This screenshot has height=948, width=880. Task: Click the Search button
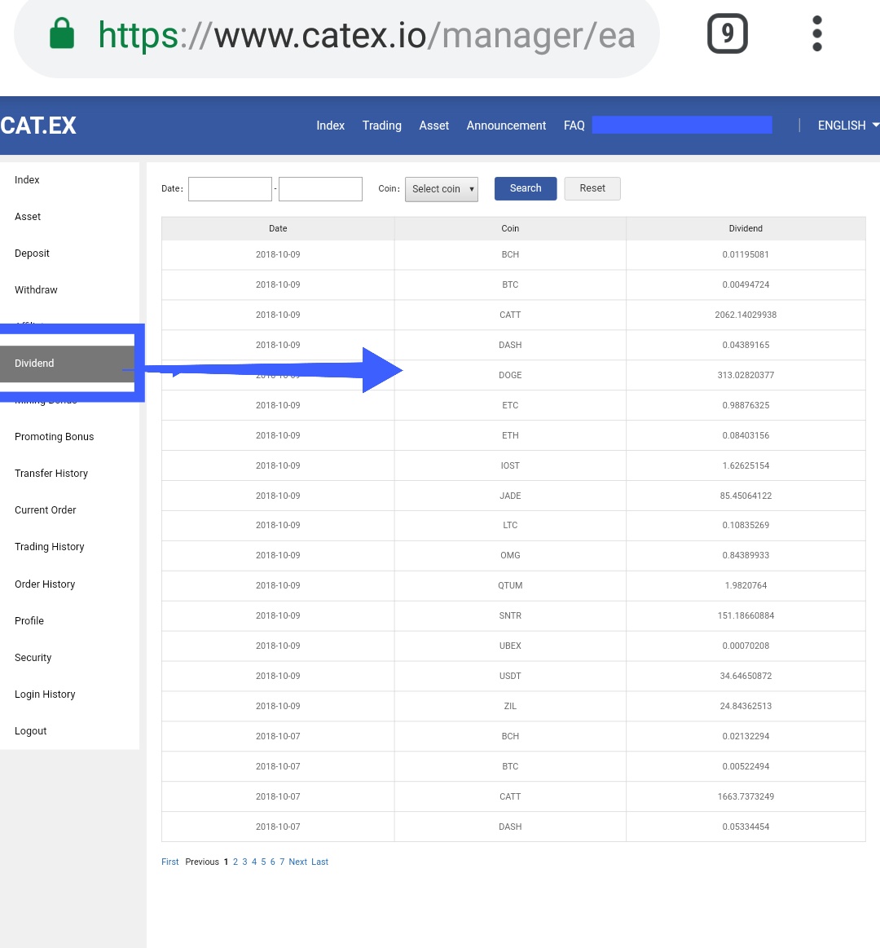coord(526,188)
